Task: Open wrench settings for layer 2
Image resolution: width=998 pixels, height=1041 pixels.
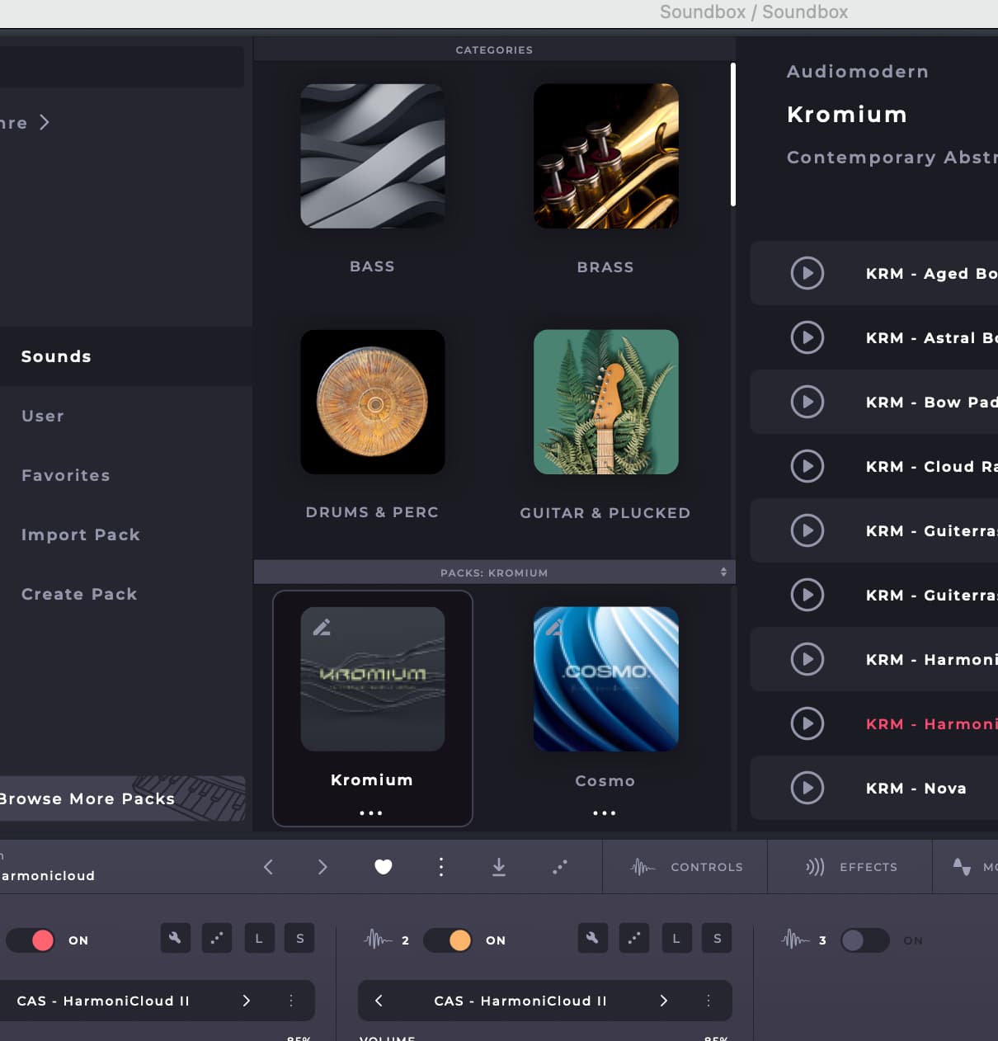Action: coord(593,938)
